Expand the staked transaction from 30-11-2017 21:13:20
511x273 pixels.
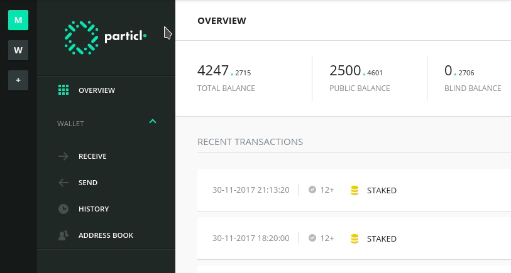coord(354,190)
